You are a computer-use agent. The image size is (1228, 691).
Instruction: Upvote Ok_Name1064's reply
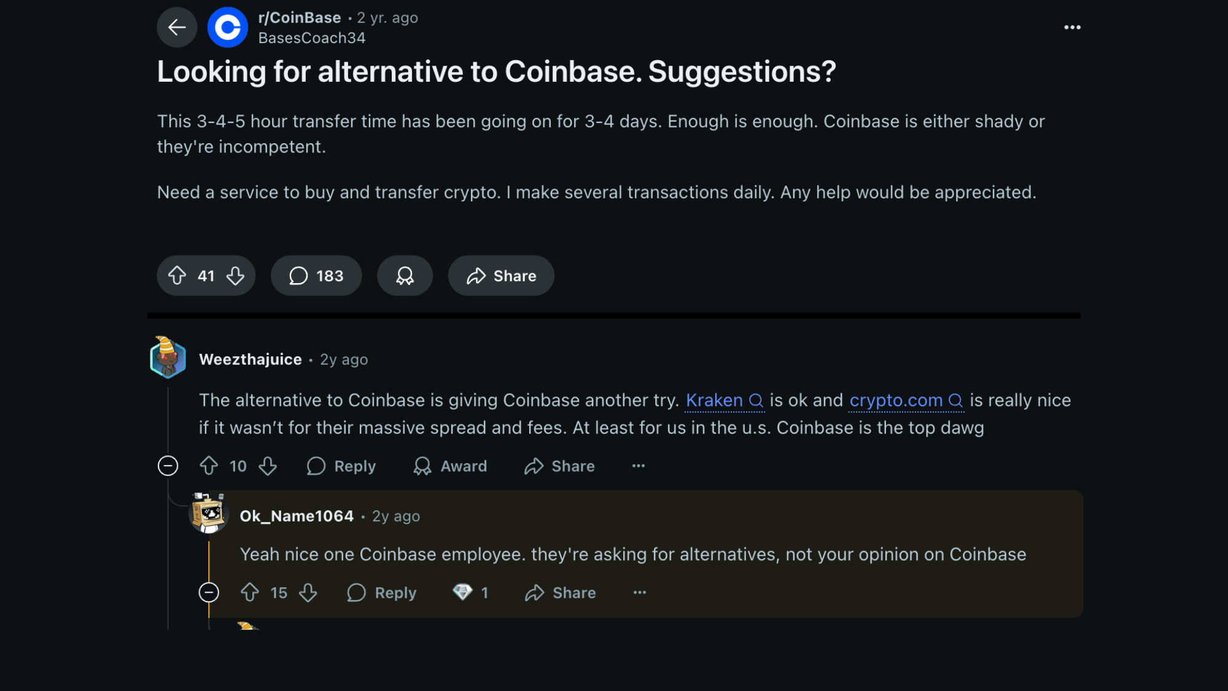(x=249, y=593)
